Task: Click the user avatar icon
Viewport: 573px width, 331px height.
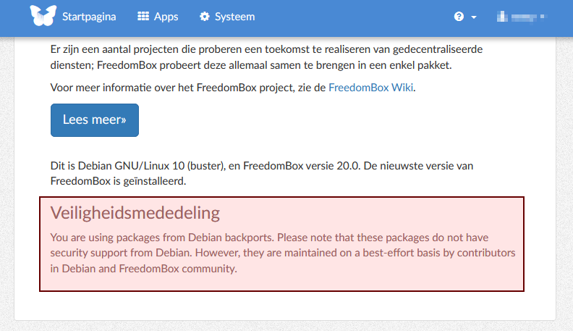Action: pos(501,16)
